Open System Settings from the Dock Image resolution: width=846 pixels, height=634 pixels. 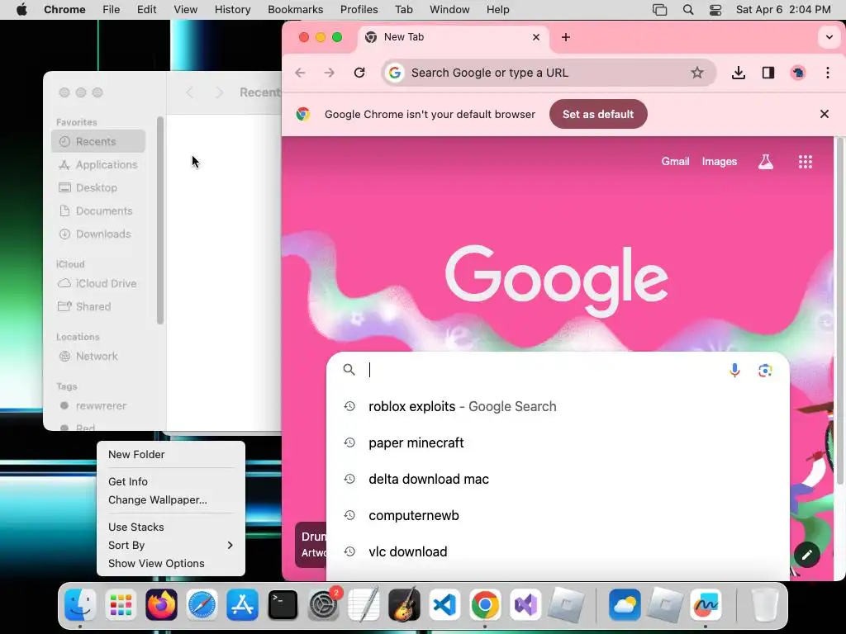(323, 604)
